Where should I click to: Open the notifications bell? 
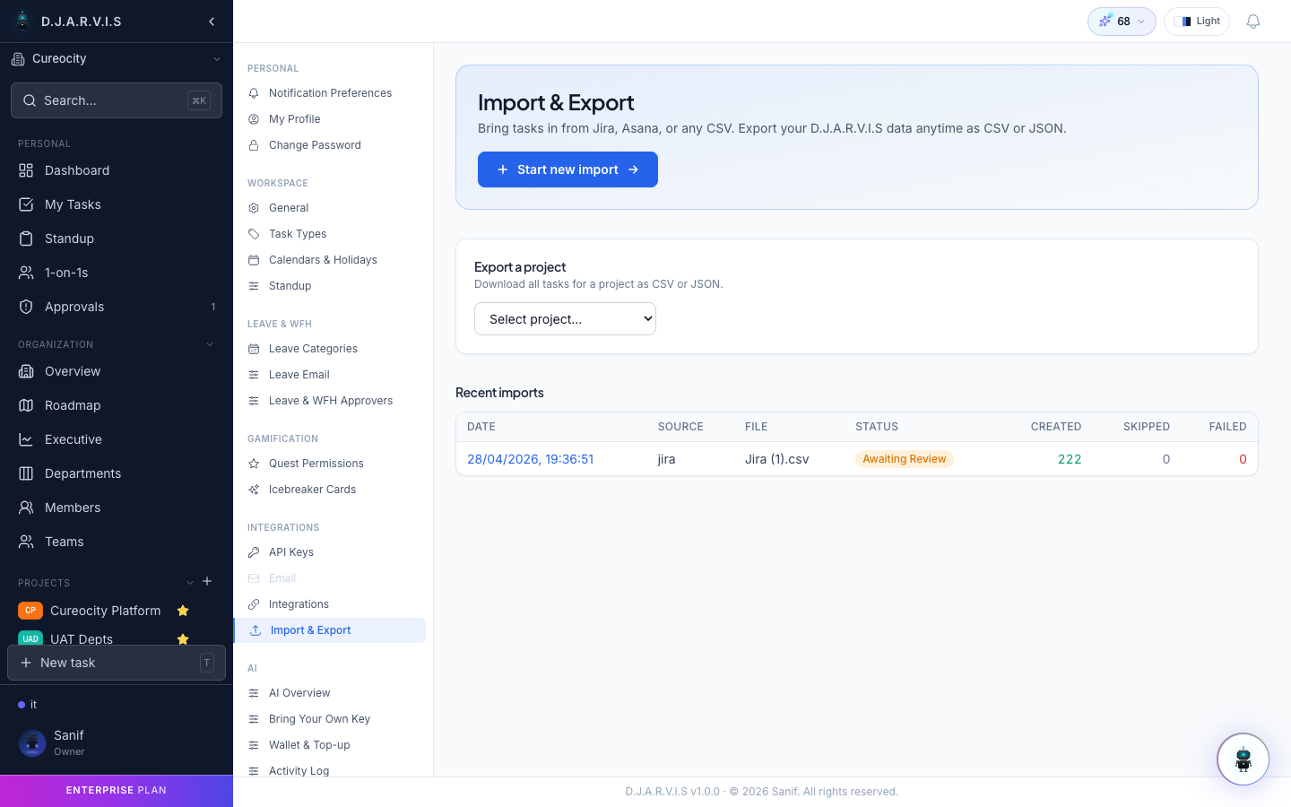pos(1253,22)
